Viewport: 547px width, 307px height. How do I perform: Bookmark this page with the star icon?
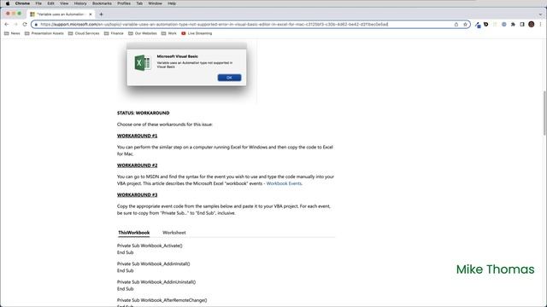[x=465, y=25]
